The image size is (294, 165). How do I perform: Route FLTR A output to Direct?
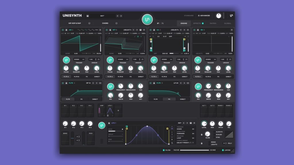pyautogui.click(x=95, y=99)
